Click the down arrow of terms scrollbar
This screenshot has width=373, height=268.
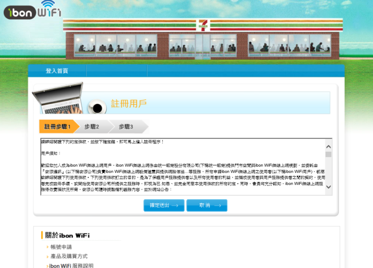tap(329, 187)
